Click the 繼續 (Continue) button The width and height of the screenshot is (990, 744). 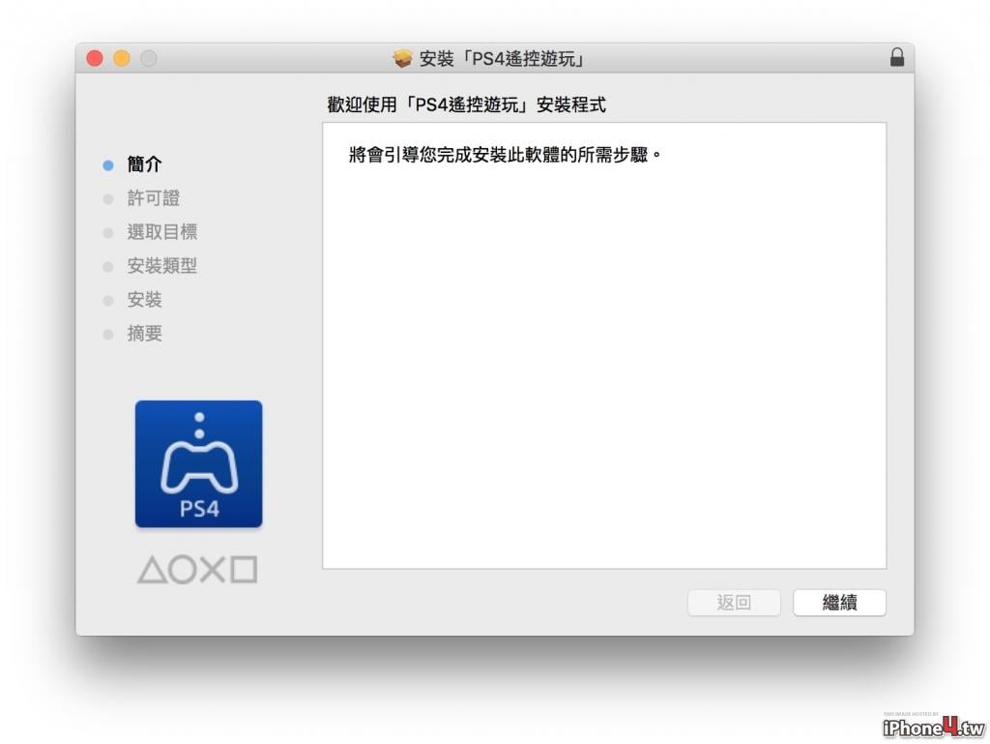point(839,602)
